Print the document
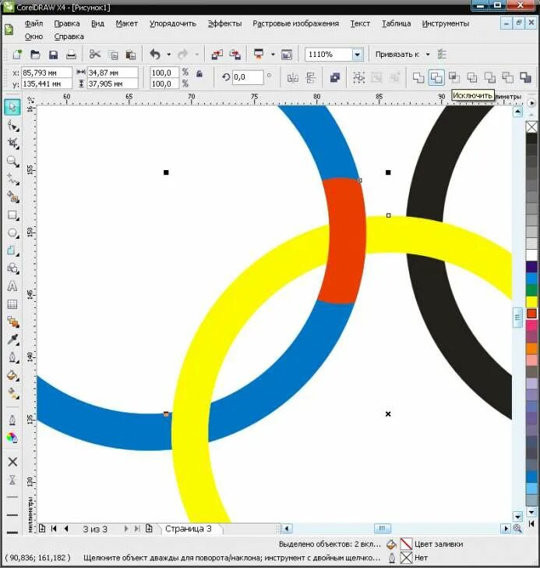 [x=71, y=55]
